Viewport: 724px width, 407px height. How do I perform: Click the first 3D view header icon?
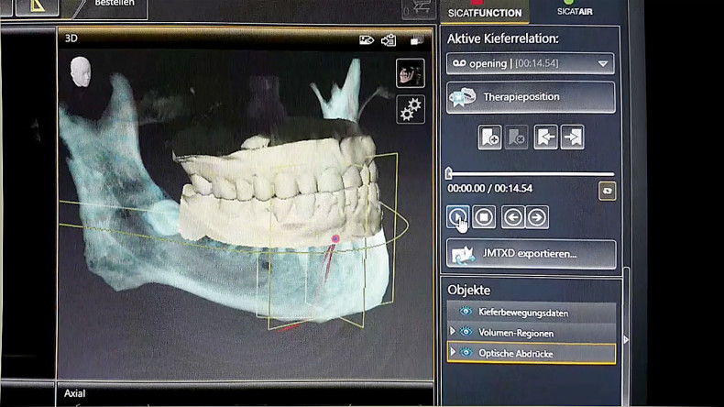(x=367, y=40)
